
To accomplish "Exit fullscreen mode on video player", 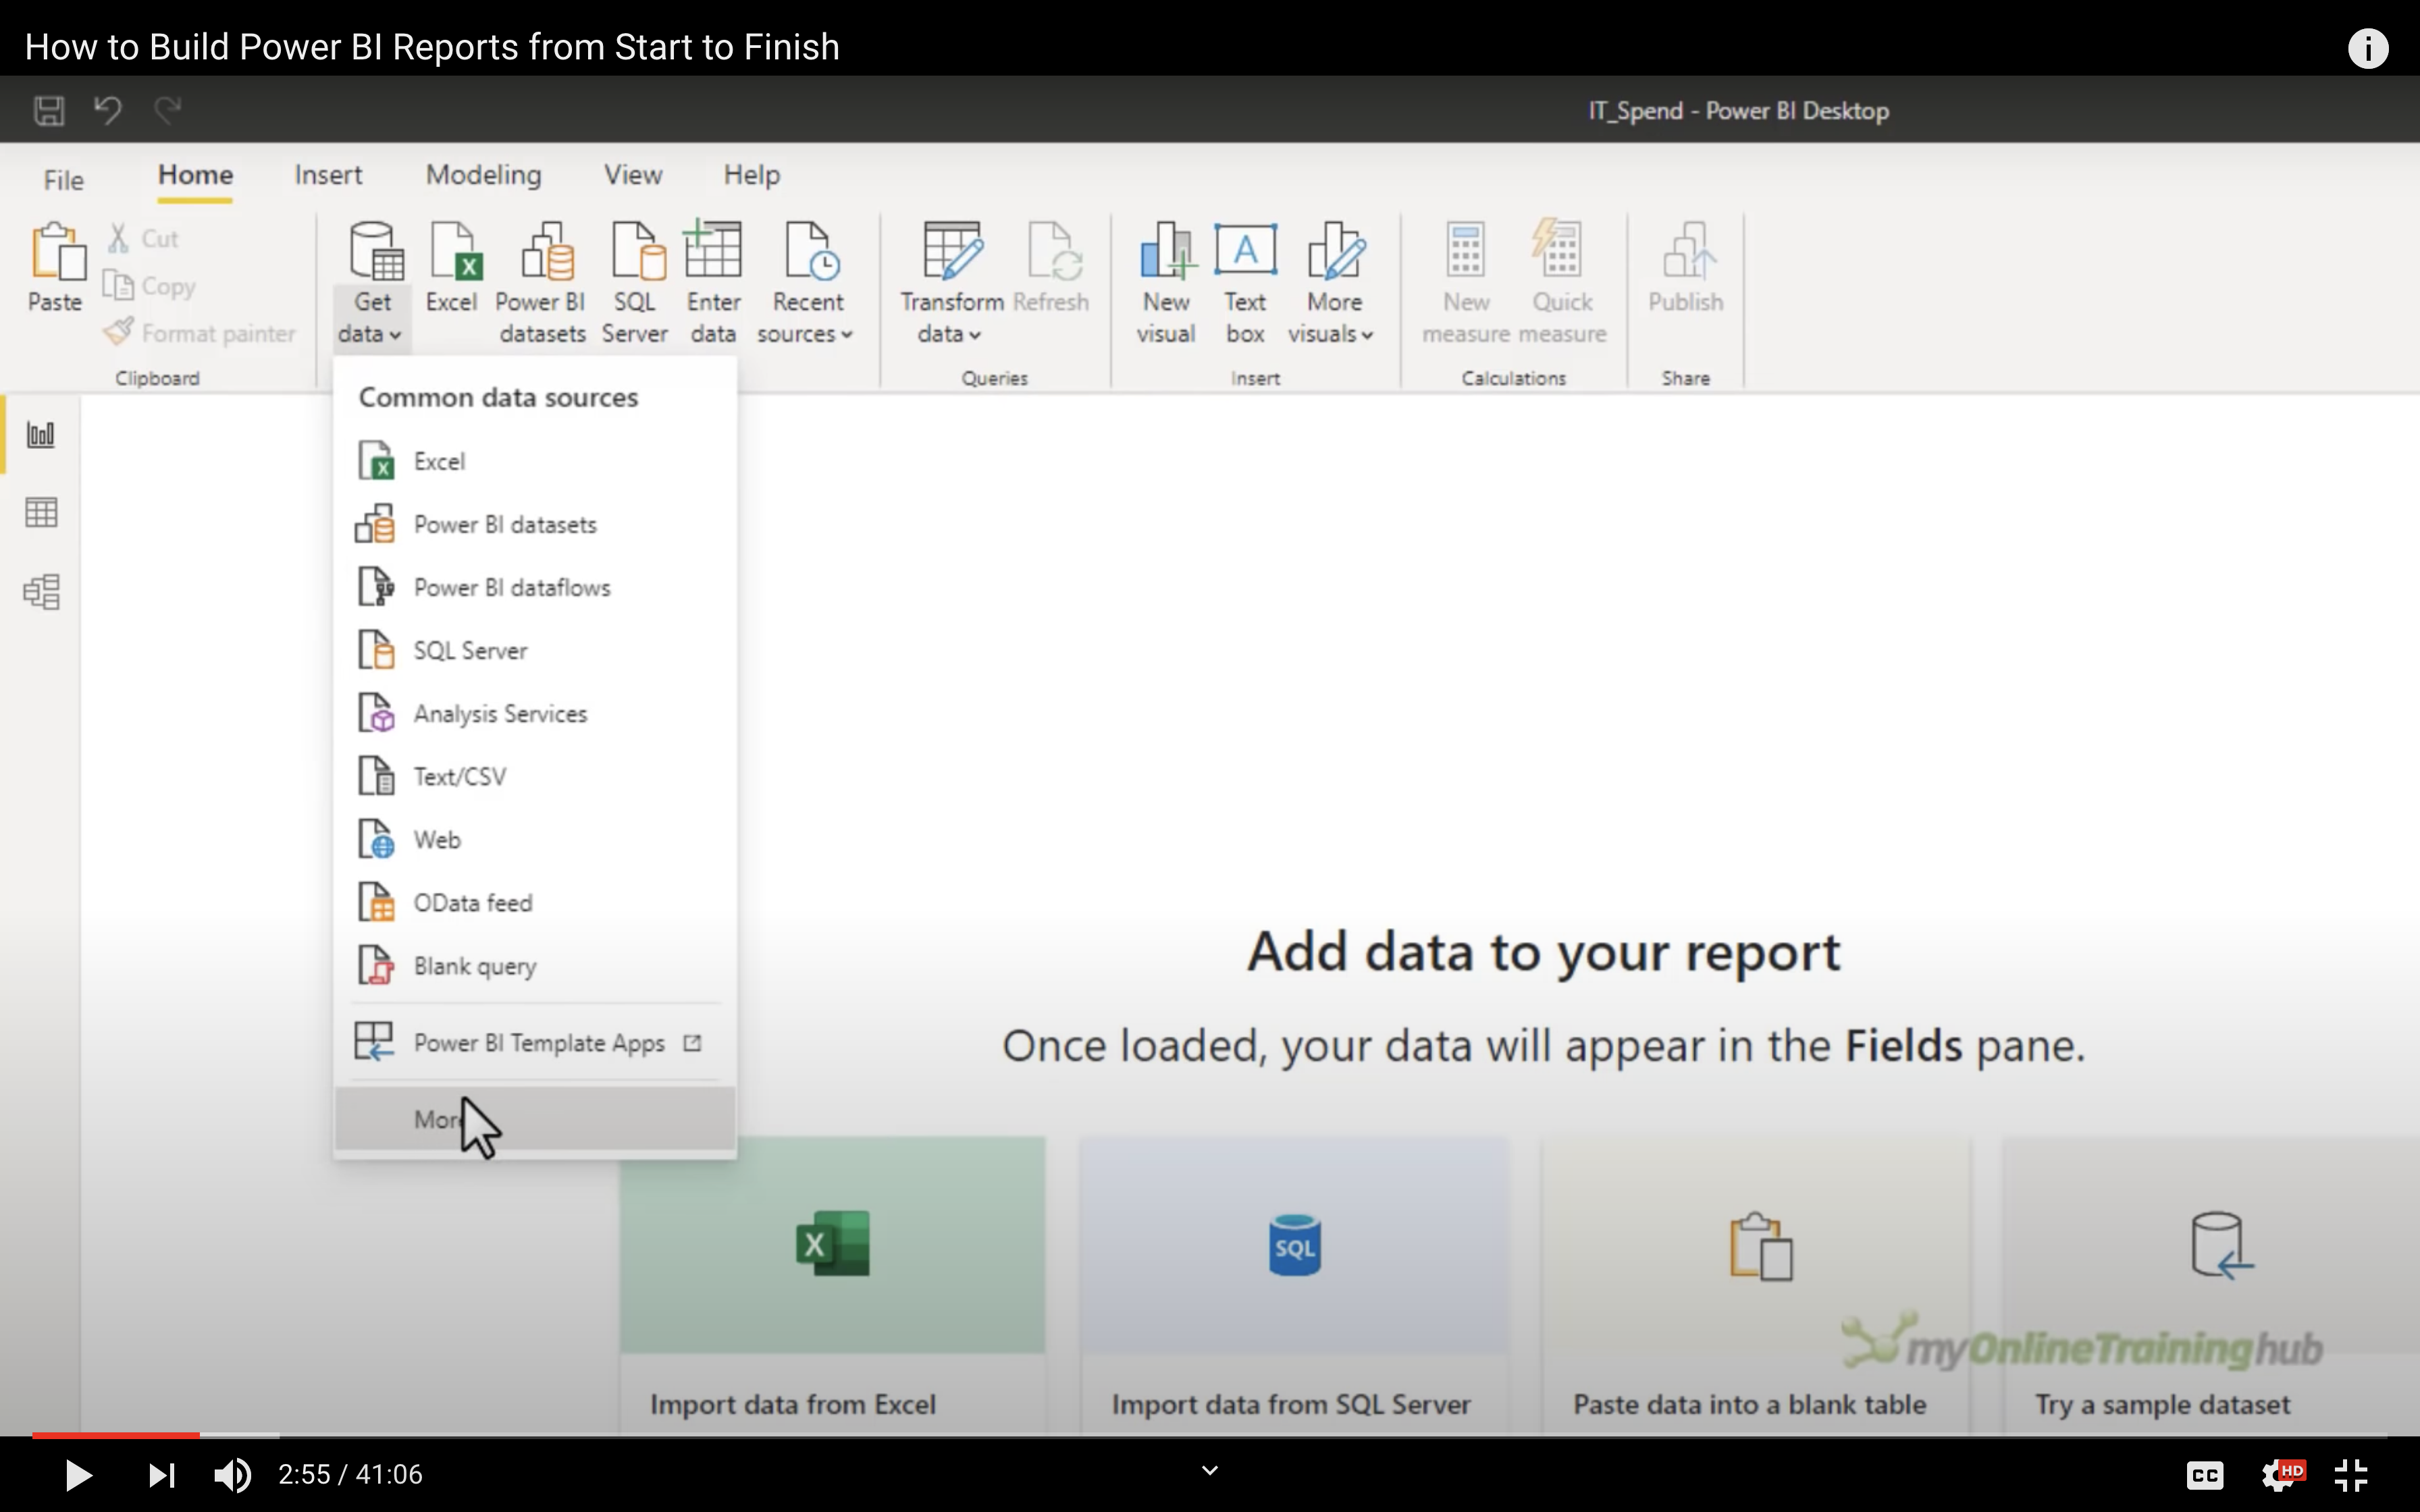I will [2350, 1475].
